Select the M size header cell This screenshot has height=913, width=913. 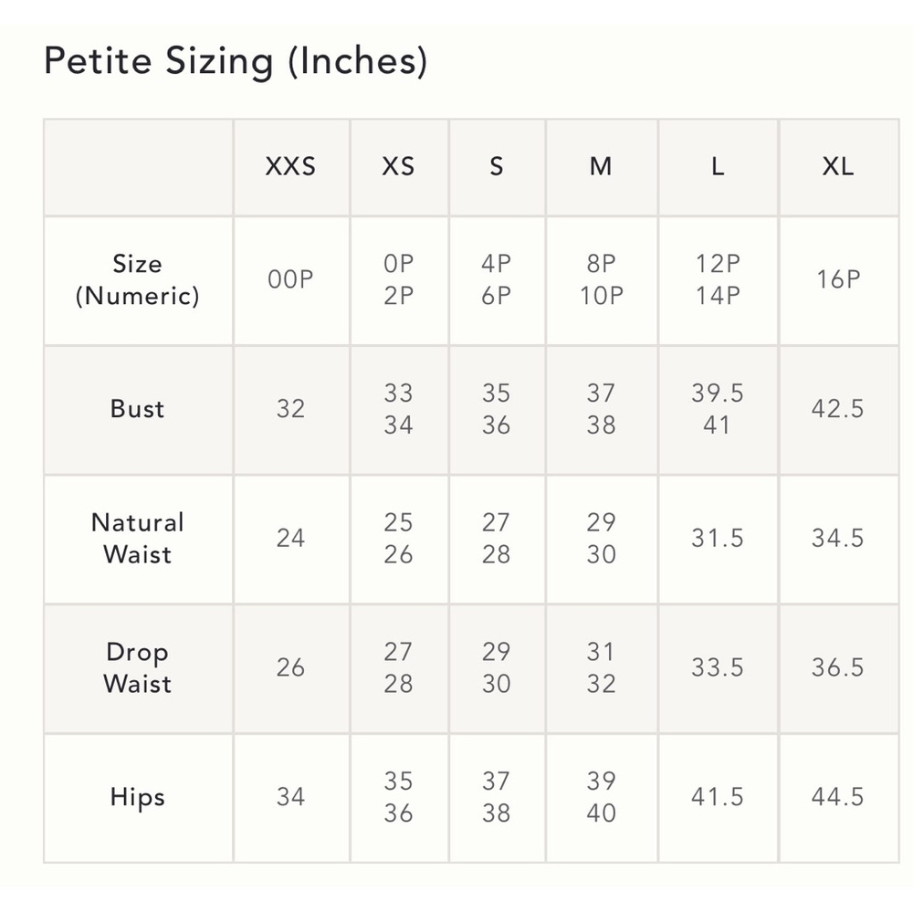tap(601, 166)
